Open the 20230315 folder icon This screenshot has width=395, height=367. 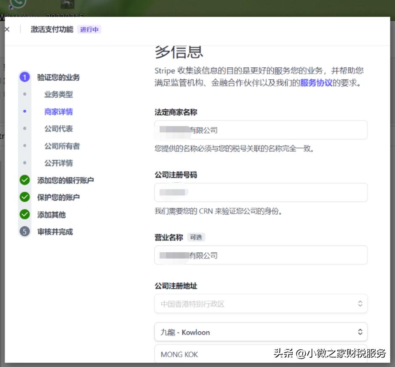[x=68, y=5]
